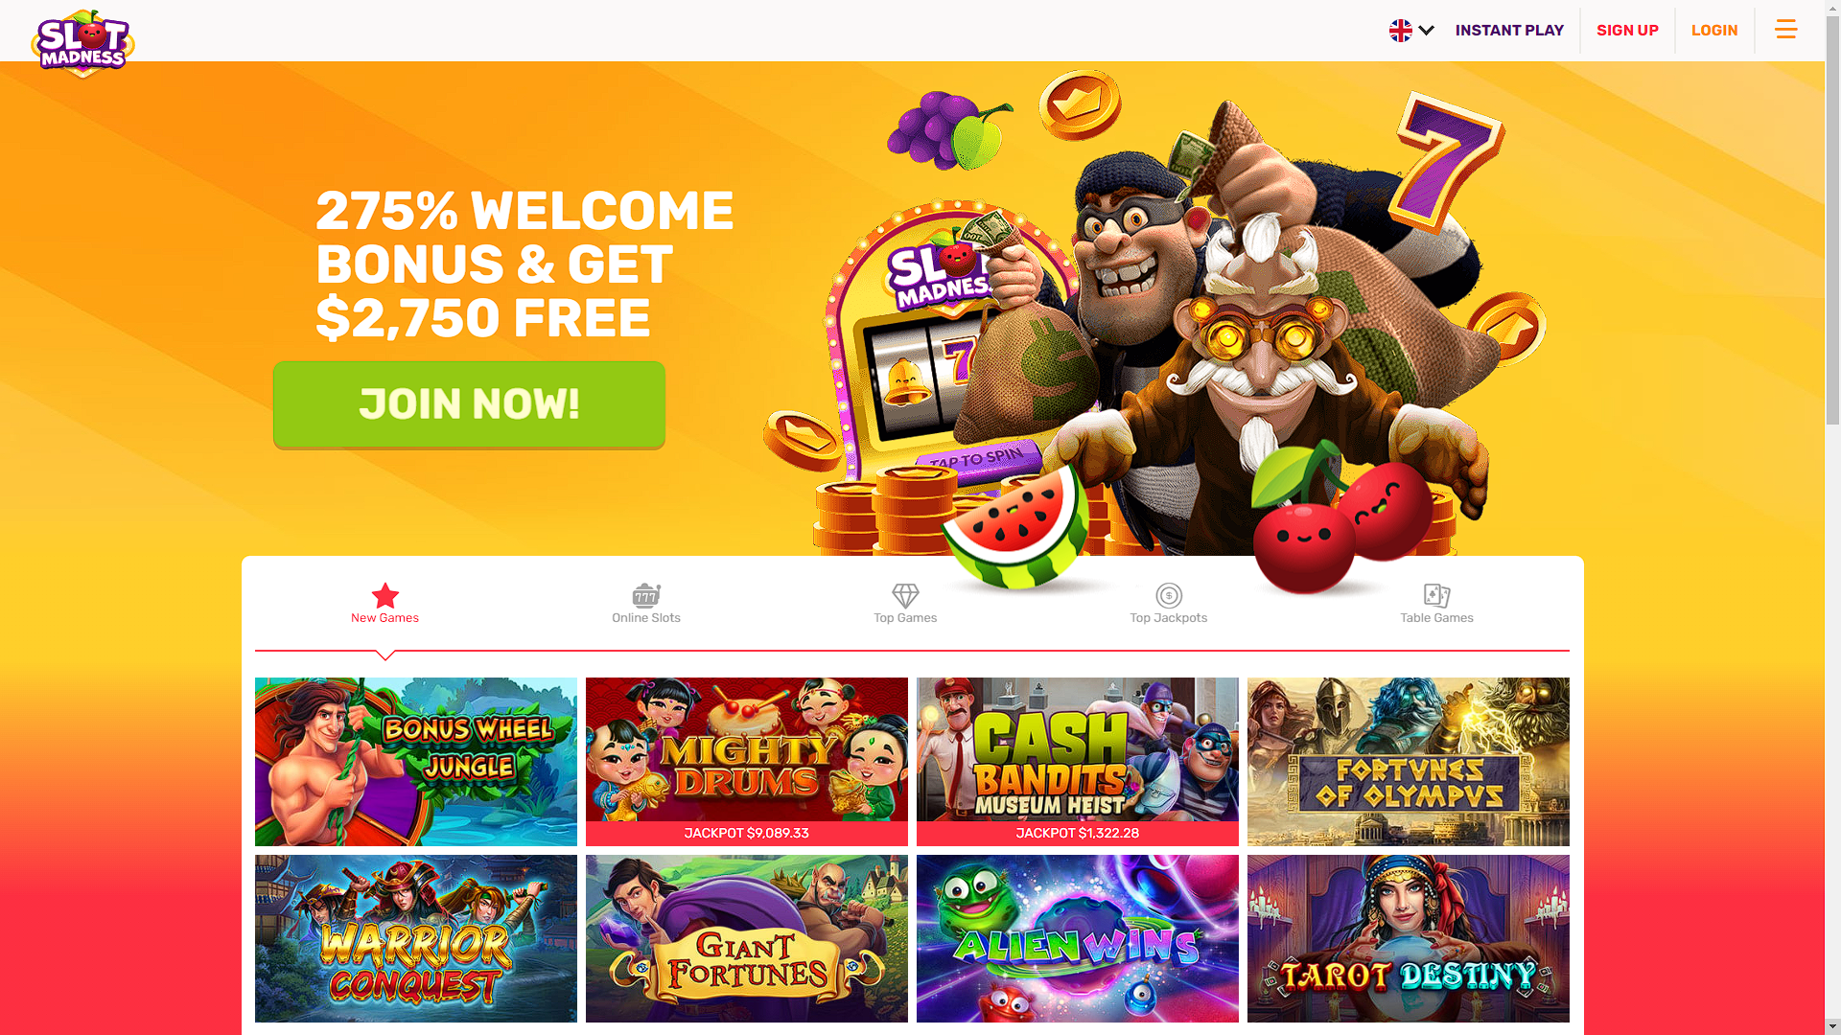
Task: Click the Sign Up link
Action: point(1627,31)
